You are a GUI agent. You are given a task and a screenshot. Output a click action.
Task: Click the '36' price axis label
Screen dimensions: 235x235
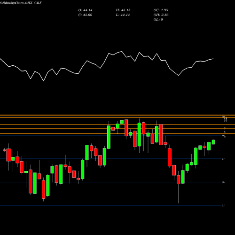click(x=223, y=182)
